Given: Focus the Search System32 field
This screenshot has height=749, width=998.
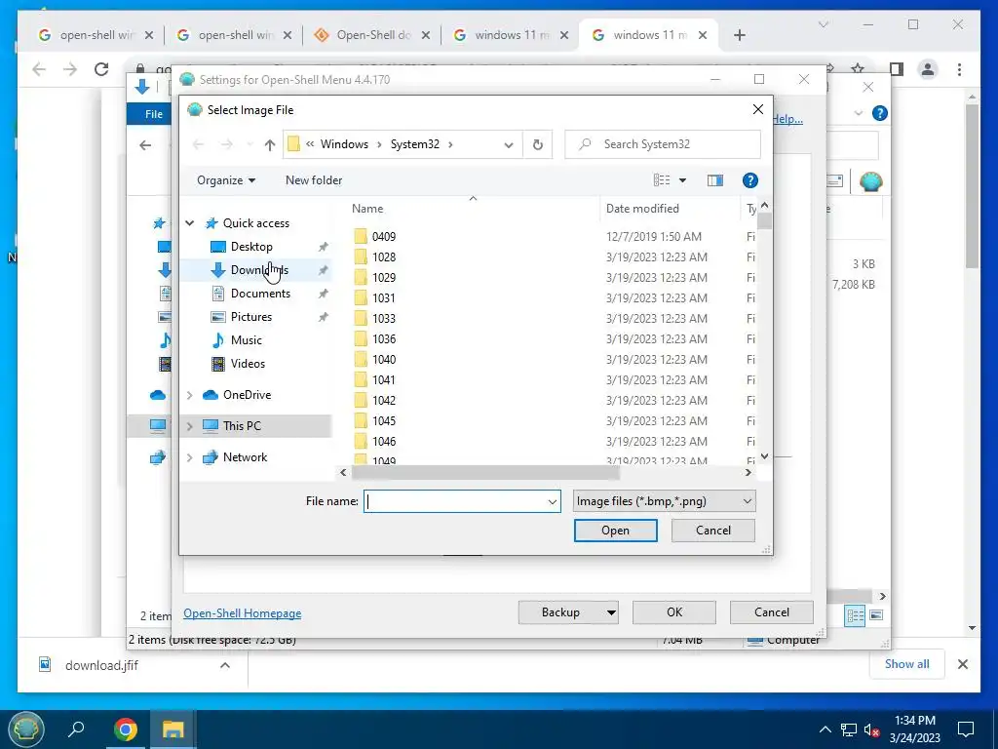Looking at the screenshot, I should pyautogui.click(x=663, y=144).
